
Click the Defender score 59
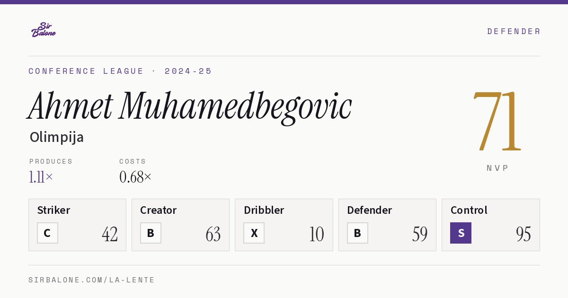tap(420, 234)
